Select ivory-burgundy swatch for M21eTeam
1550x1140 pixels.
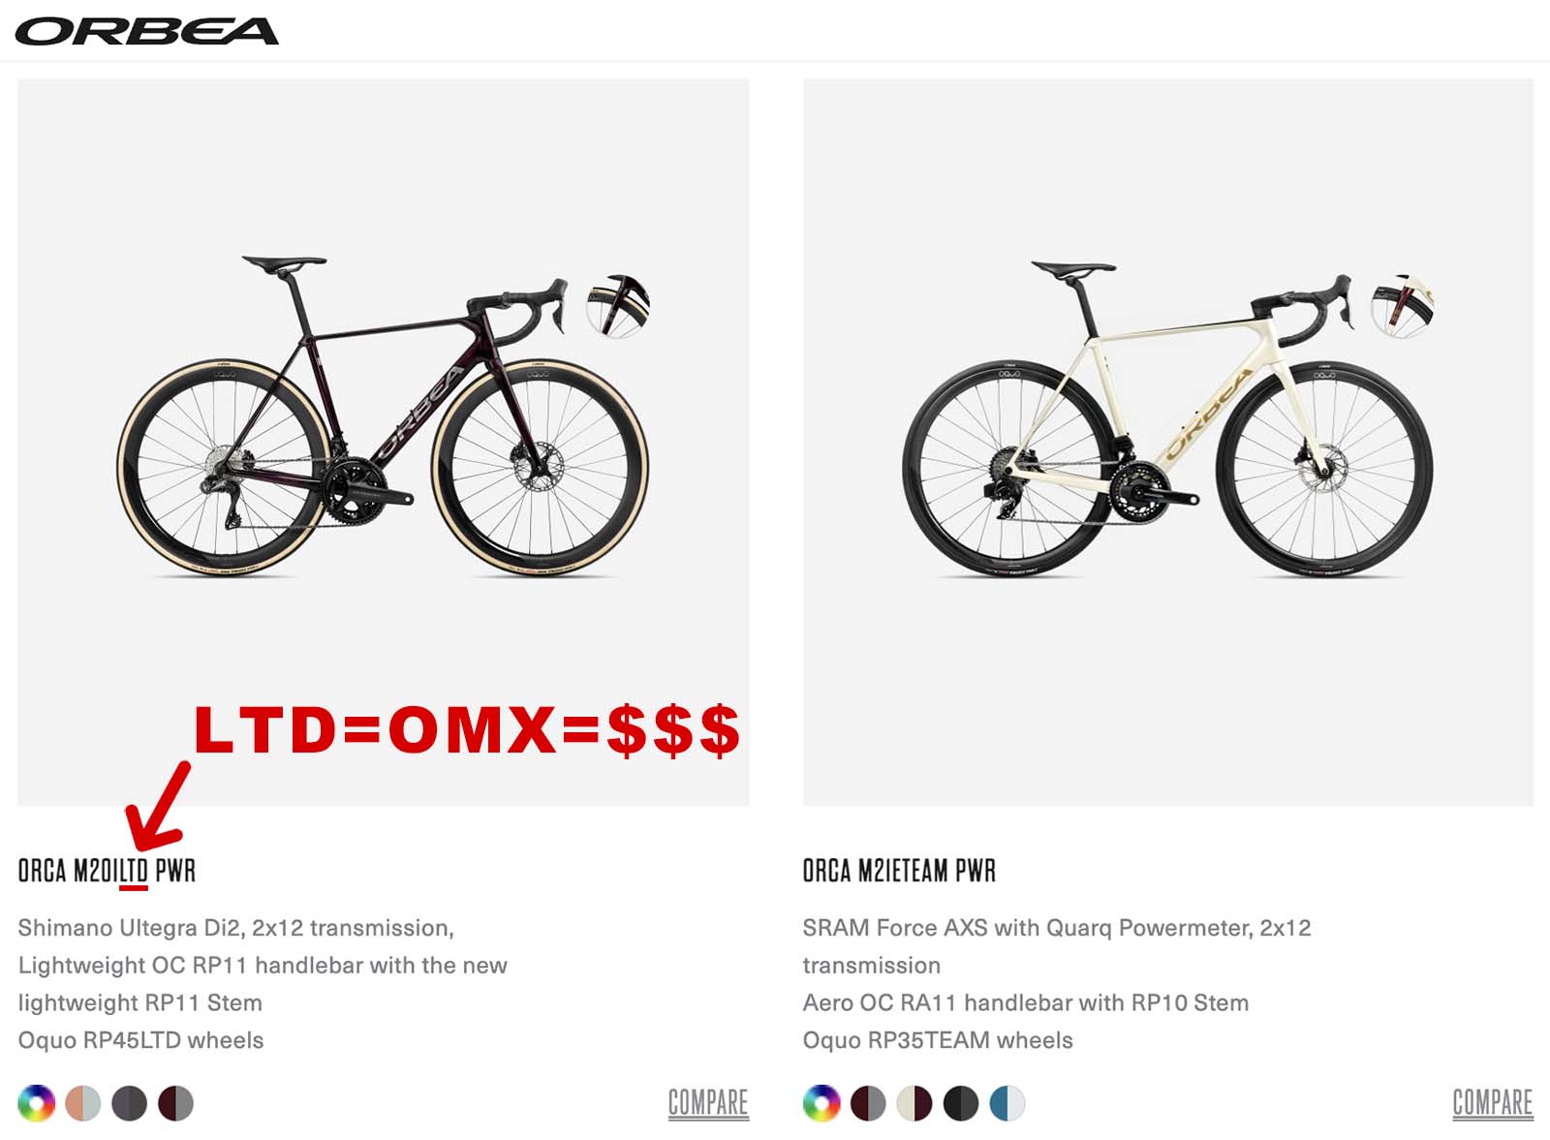pyautogui.click(x=914, y=1103)
